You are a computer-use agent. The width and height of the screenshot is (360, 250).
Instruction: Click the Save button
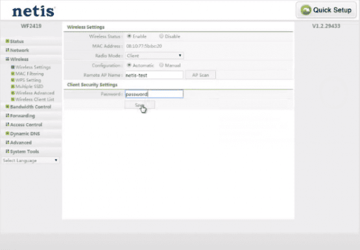point(139,105)
